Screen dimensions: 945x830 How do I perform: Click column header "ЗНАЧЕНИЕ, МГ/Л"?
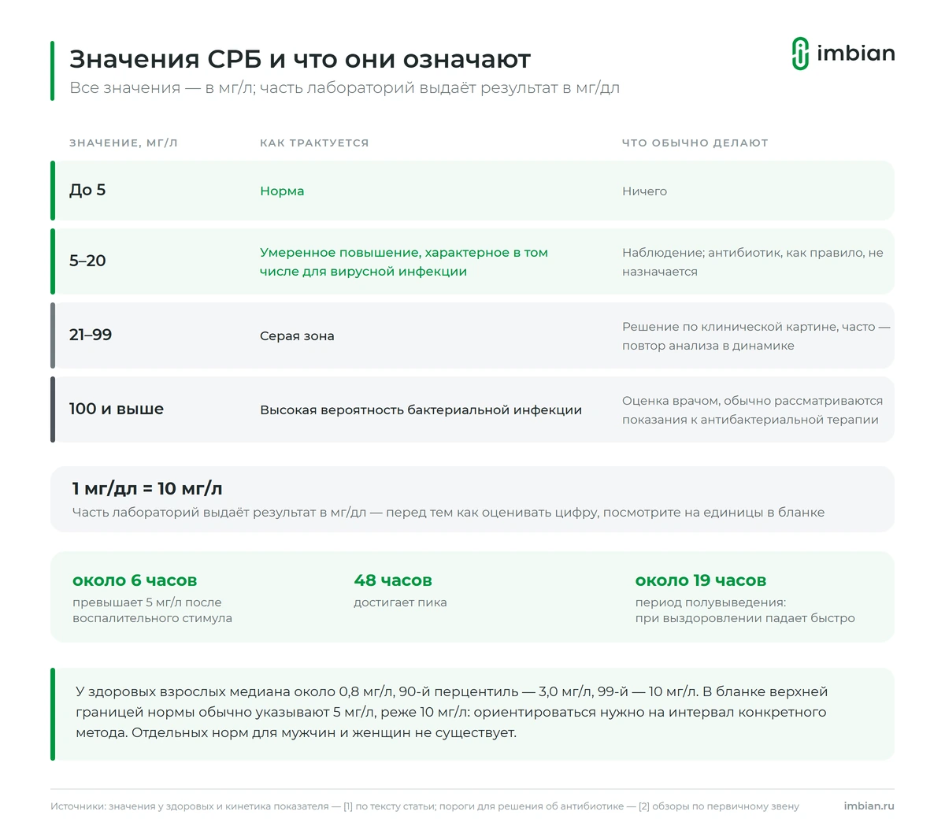124,143
